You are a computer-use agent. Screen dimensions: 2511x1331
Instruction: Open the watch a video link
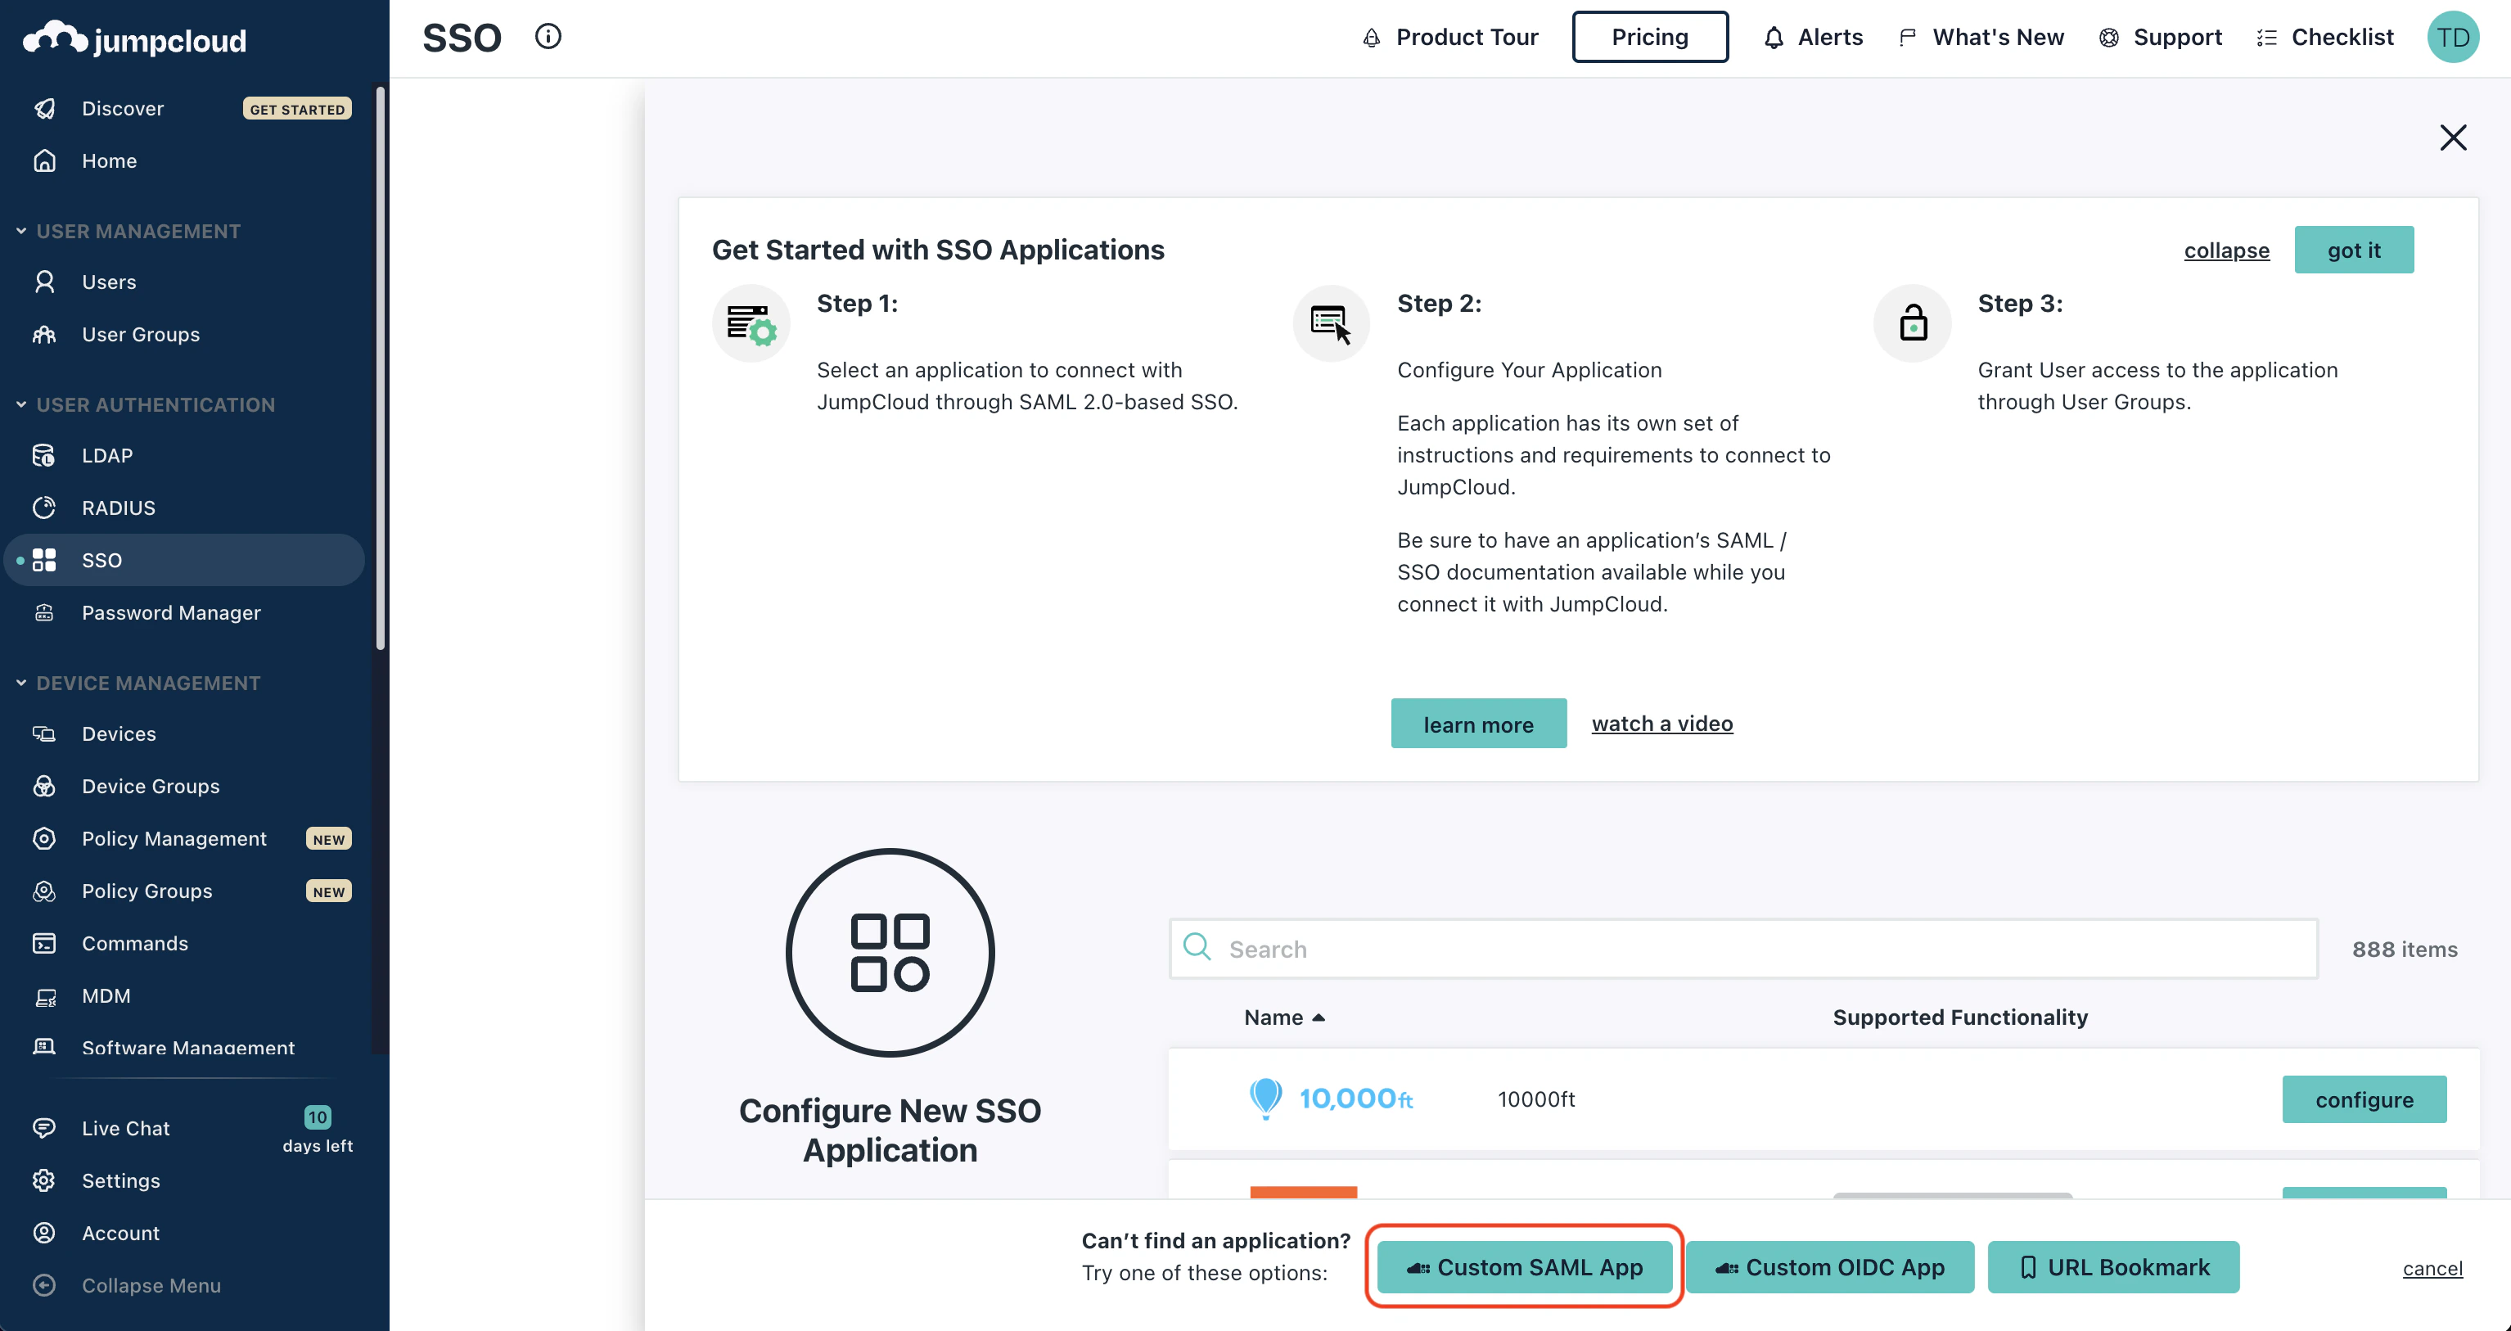[1662, 724]
